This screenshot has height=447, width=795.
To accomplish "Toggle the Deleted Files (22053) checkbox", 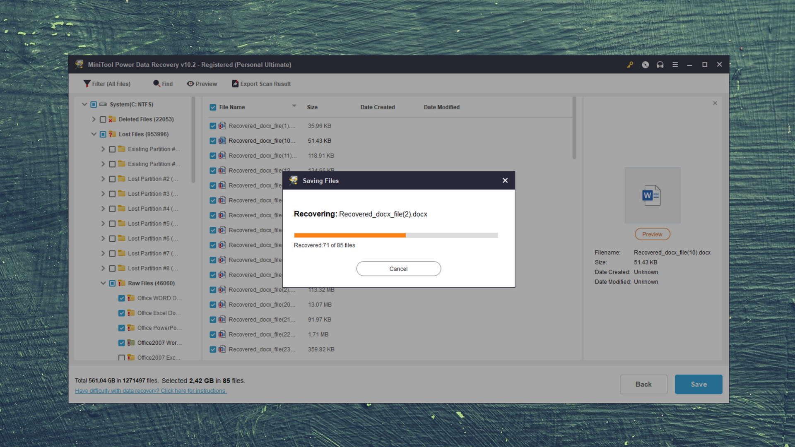I will (x=103, y=119).
